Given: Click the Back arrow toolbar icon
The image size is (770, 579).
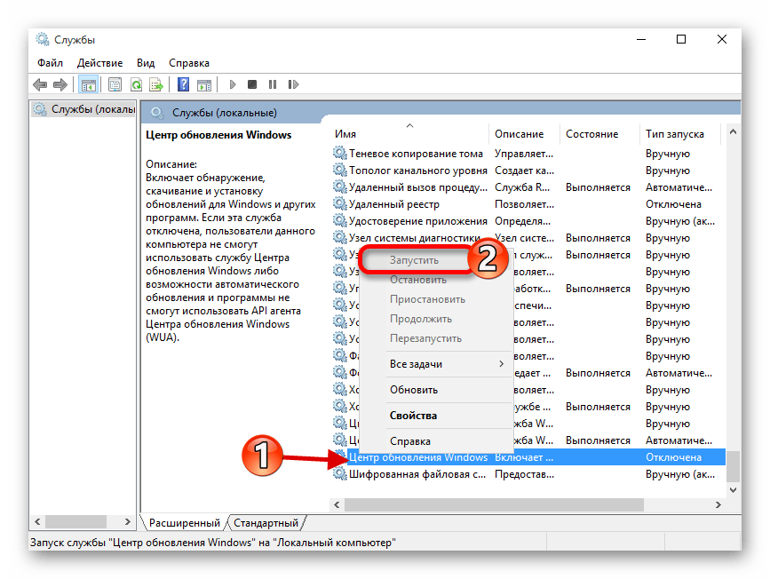Looking at the screenshot, I should tap(40, 84).
